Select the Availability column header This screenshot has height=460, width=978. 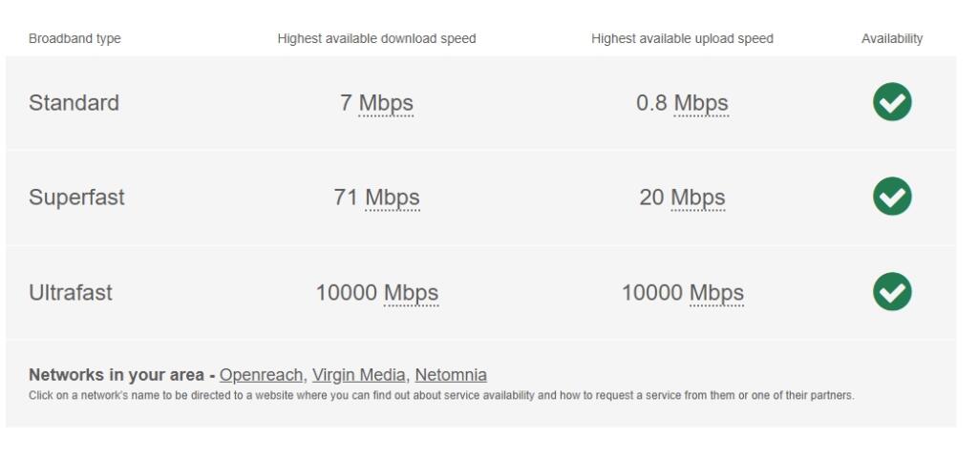pos(892,38)
